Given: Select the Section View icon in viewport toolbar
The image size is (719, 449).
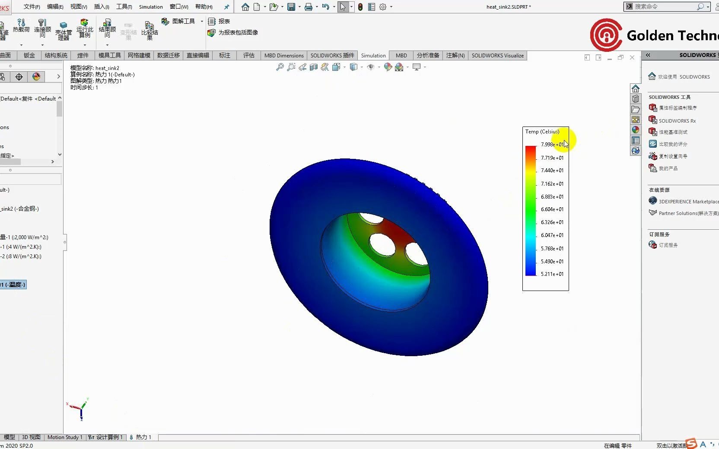Looking at the screenshot, I should point(313,67).
